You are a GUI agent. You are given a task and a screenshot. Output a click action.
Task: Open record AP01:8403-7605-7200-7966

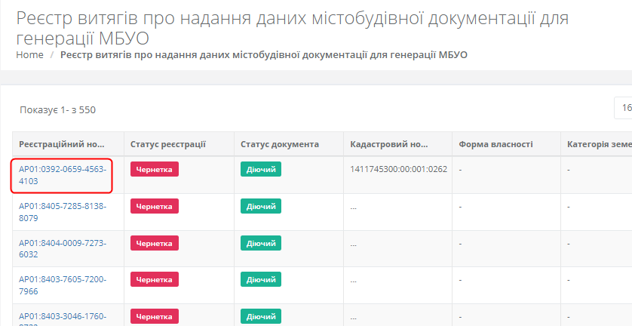63,285
